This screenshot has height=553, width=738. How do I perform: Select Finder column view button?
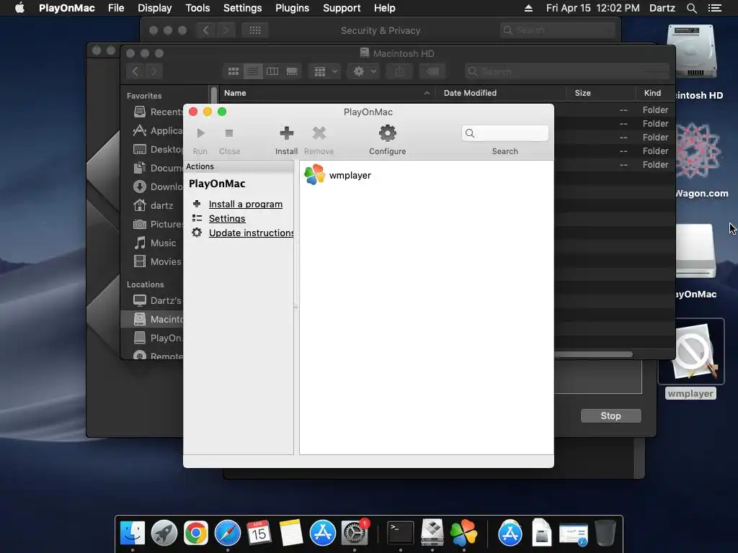tap(272, 71)
